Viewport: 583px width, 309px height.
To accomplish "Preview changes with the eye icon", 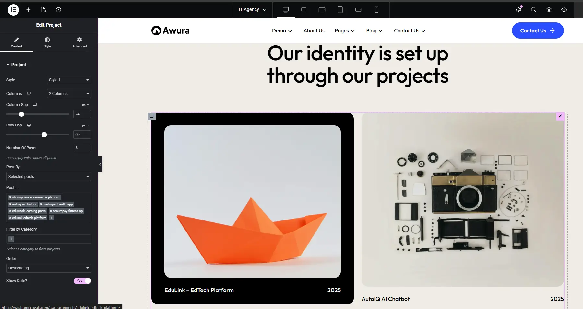I will 564,10.
